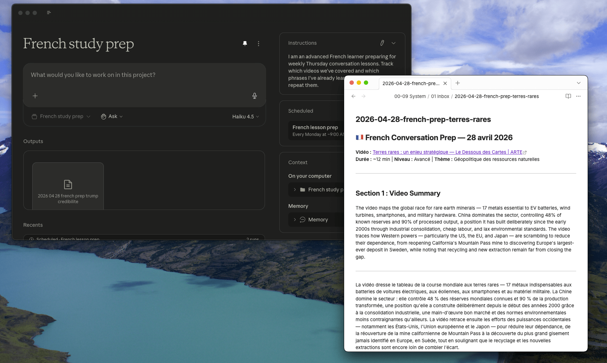Open a new tab with plus button
This screenshot has width=607, height=363.
pos(458,83)
